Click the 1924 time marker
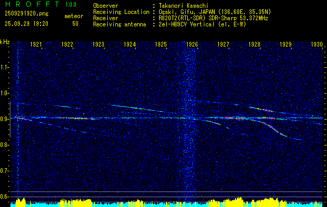This screenshot has height=207, width=327. click(130, 45)
